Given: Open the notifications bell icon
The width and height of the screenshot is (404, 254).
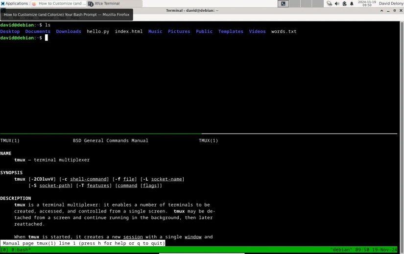Looking at the screenshot, I should (352, 3).
